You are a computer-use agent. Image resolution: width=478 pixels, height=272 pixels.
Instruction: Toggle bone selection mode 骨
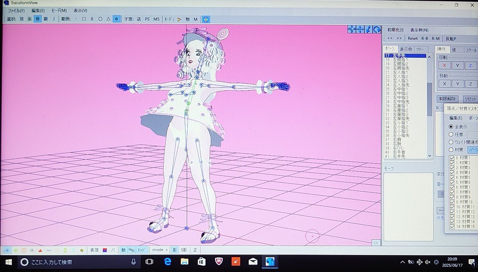[37, 19]
